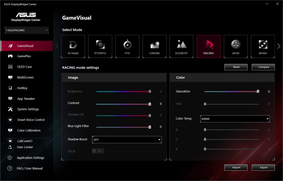Click the GameVisual sidebar icon

click(10, 46)
